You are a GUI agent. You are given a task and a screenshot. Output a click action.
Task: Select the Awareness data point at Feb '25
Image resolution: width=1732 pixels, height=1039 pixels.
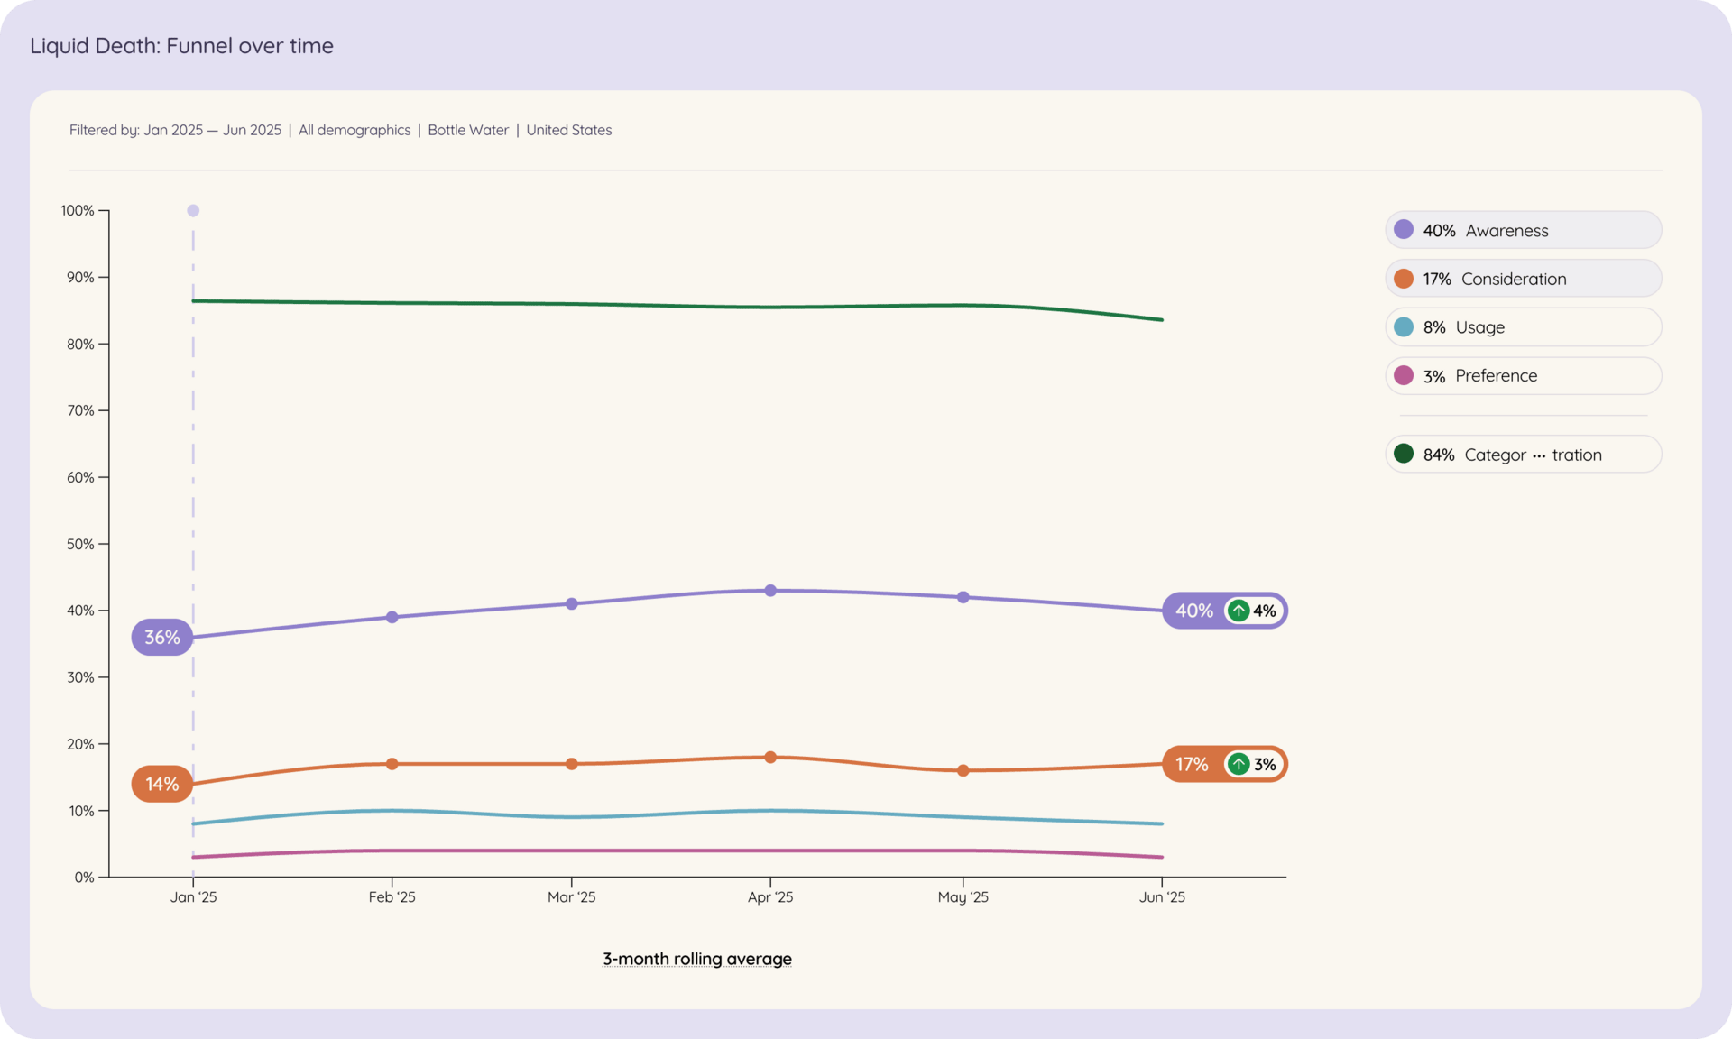click(392, 617)
